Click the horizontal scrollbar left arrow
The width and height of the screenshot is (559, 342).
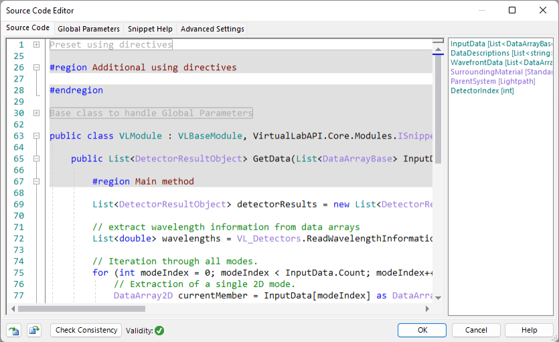(x=13, y=309)
